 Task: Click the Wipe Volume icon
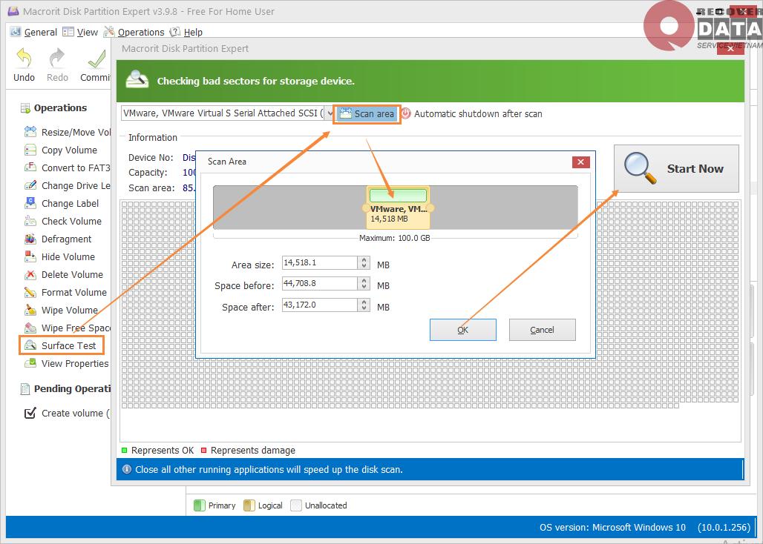click(x=30, y=310)
